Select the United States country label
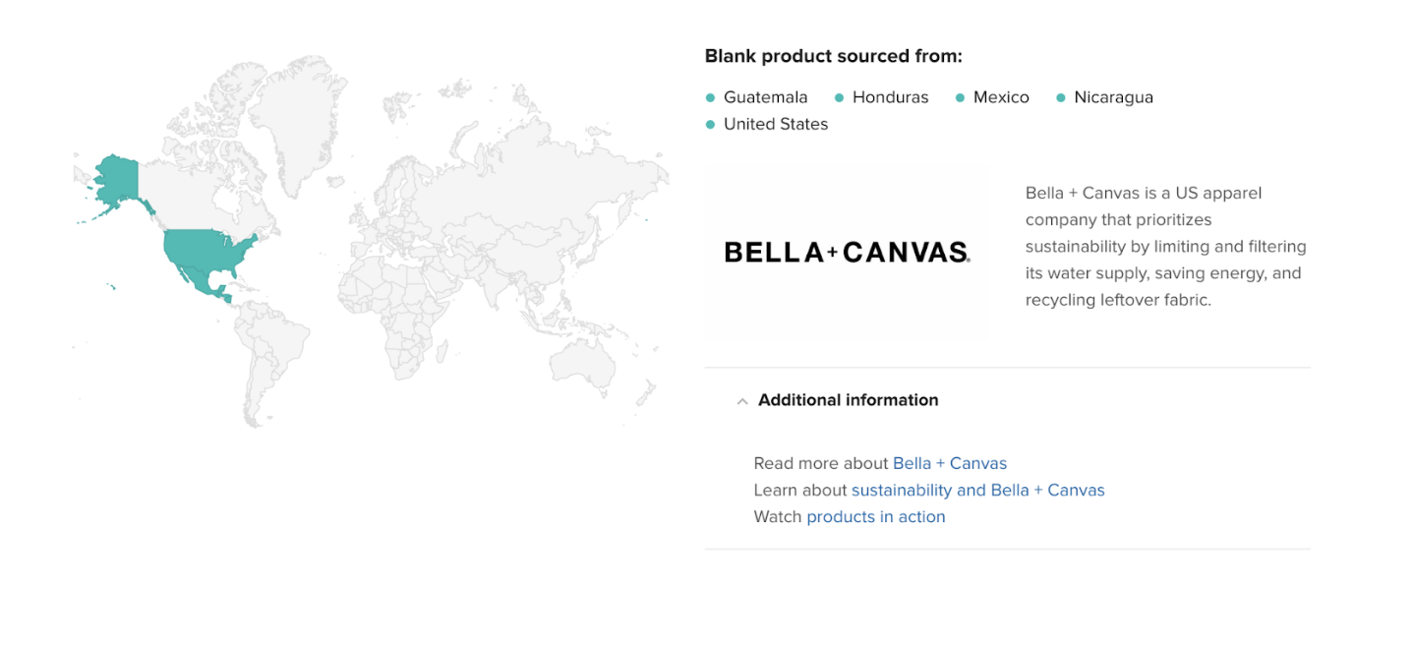 click(x=776, y=124)
